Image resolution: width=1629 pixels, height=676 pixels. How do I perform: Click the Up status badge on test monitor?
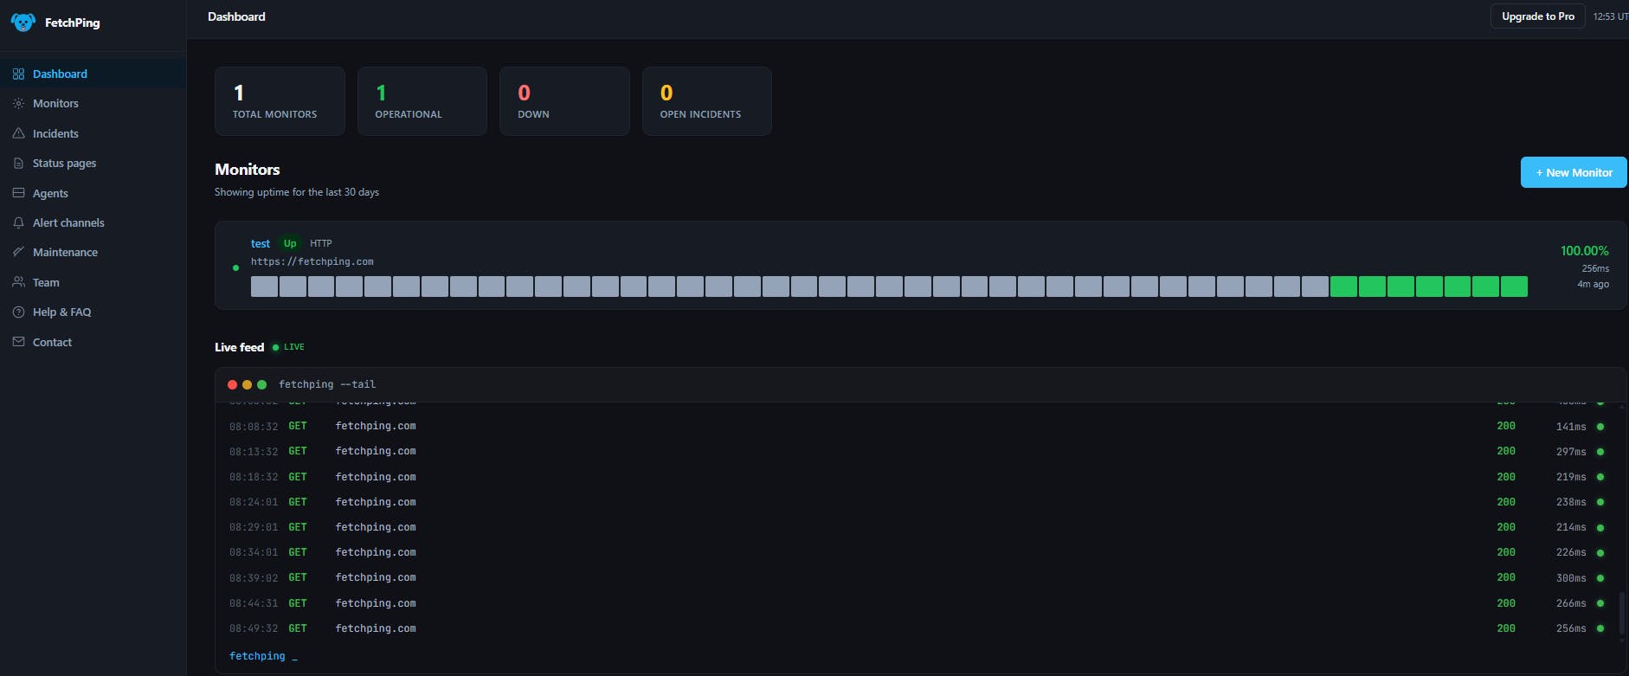coord(290,244)
